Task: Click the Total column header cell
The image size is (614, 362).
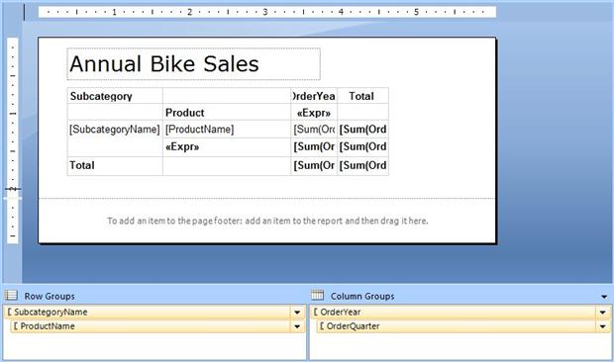Action: (362, 96)
